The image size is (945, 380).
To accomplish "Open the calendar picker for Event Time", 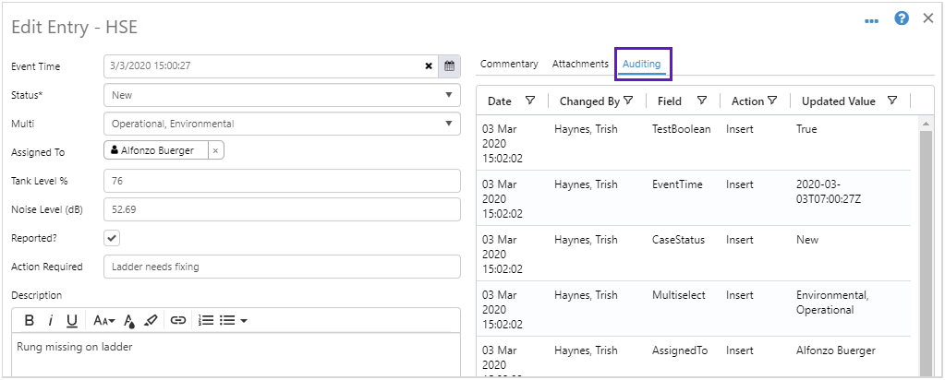I will [x=449, y=65].
